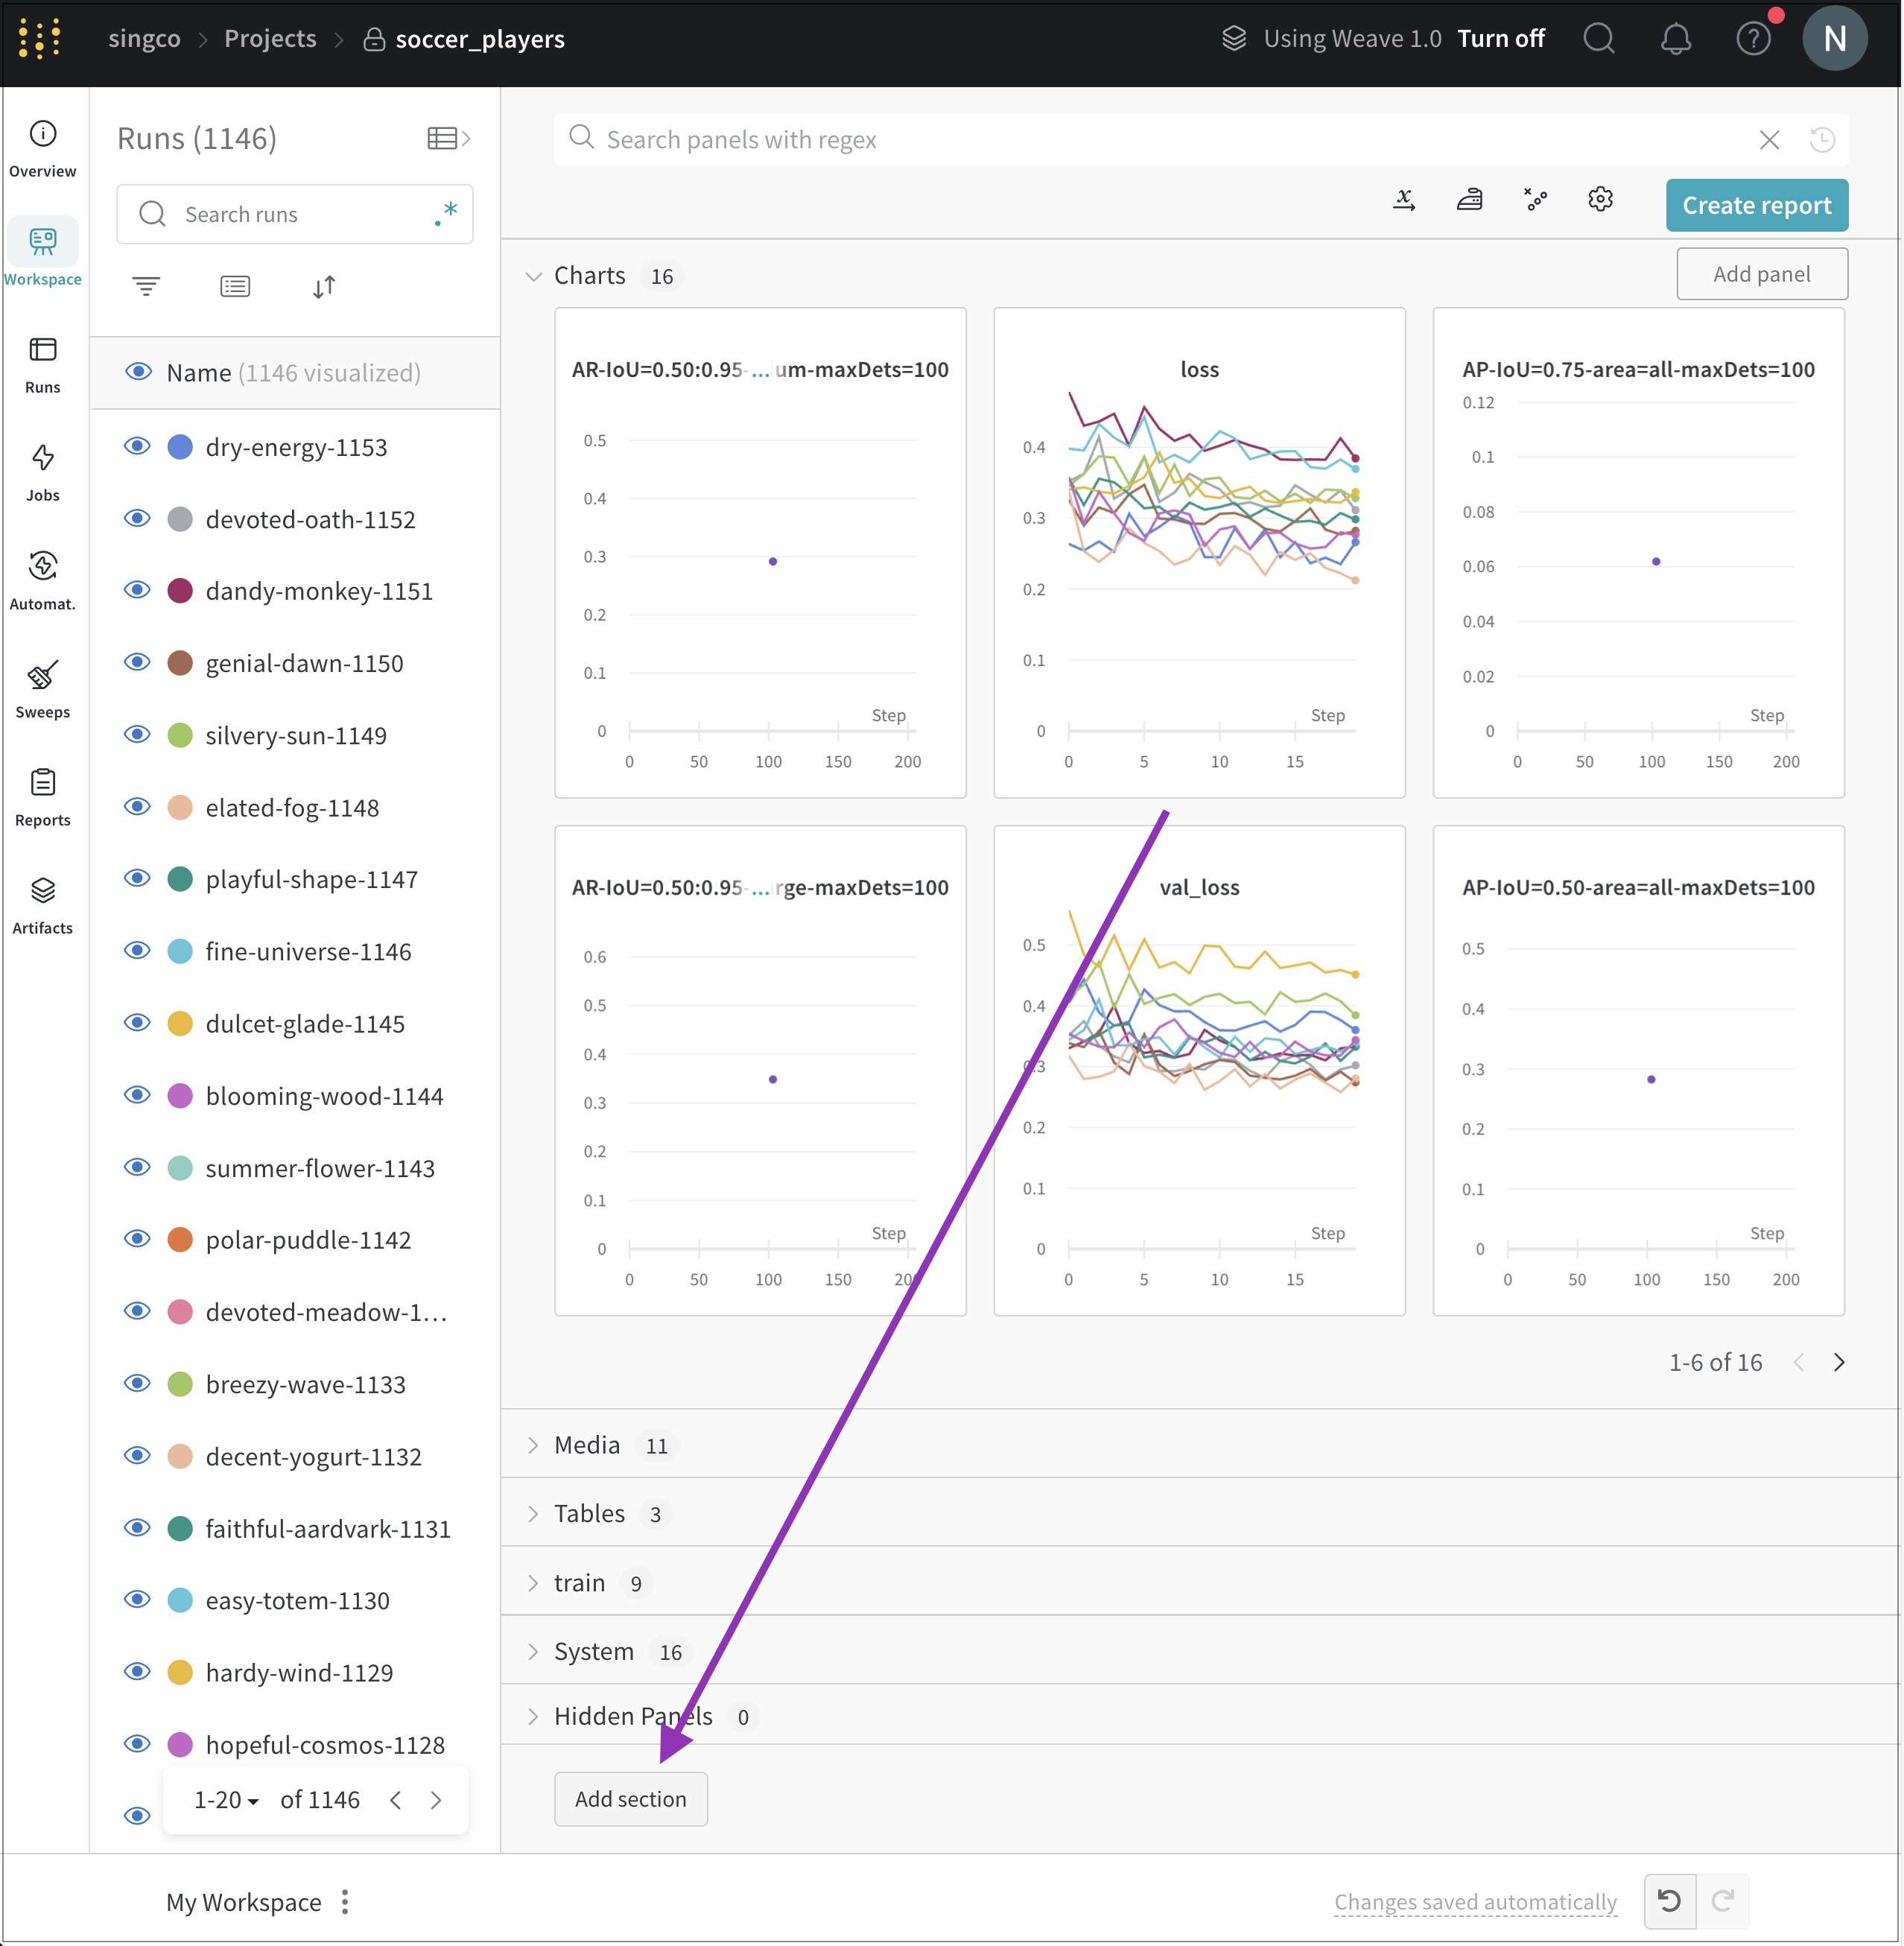This screenshot has width=1904, height=1946.
Task: Open the notifications bell
Action: 1675,39
